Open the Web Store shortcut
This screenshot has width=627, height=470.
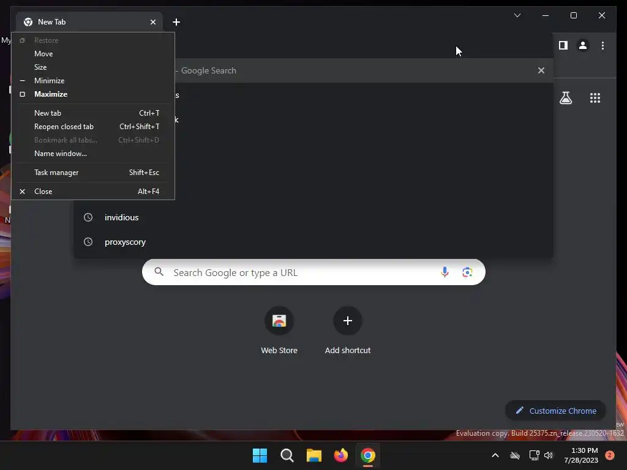pos(279,330)
